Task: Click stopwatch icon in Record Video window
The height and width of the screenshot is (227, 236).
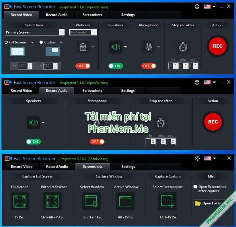Action: (x=183, y=47)
